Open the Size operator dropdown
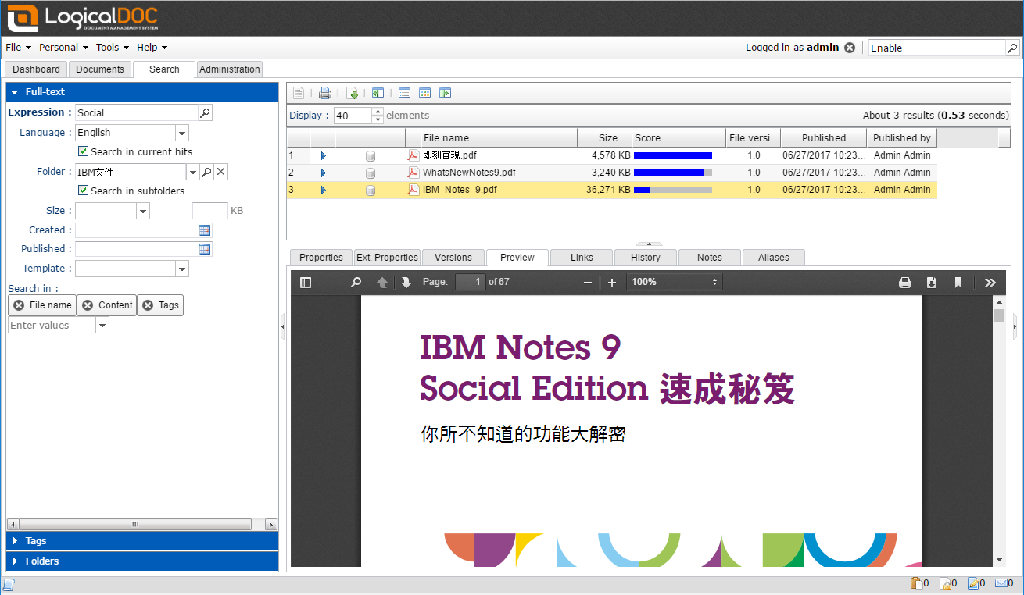 pos(143,211)
